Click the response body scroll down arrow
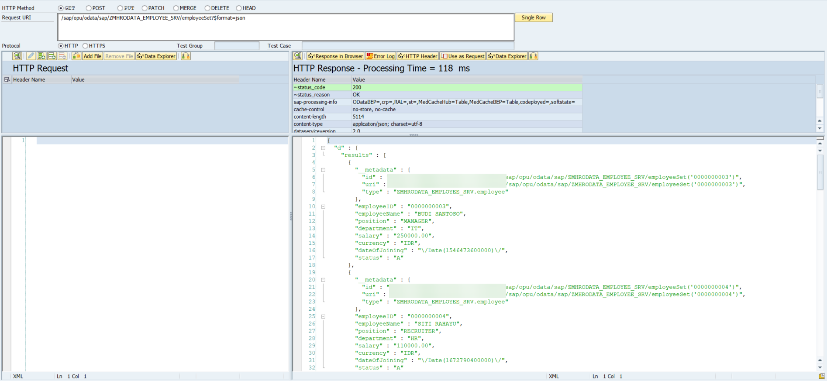This screenshot has width=827, height=381. pos(820,367)
